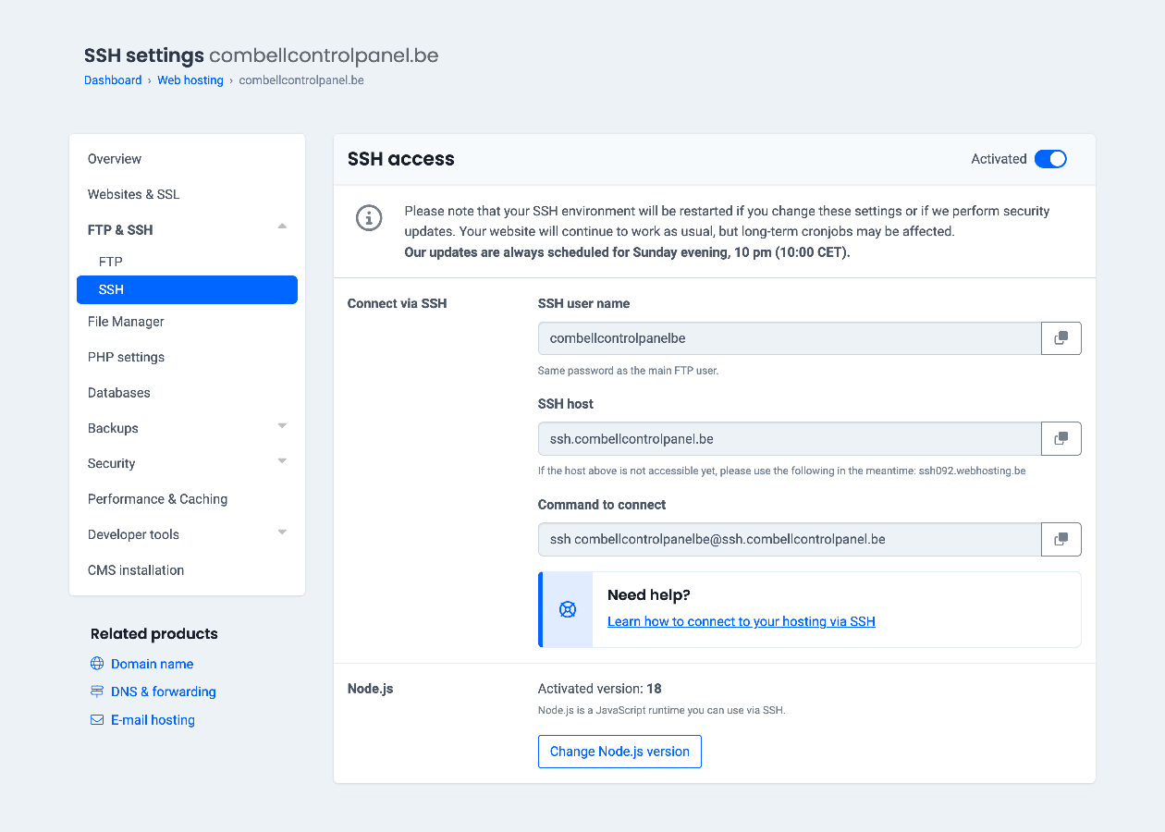Click the 'Same password as the main FTP user.' text
This screenshot has height=832, width=1165.
click(x=628, y=371)
